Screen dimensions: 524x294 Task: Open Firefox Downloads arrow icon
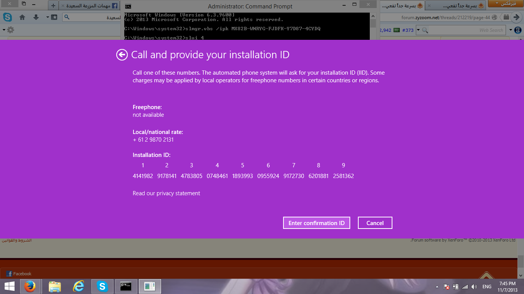tap(36, 17)
